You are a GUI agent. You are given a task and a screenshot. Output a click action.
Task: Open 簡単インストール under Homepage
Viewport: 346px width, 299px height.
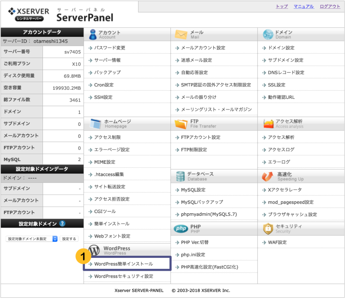coord(112,224)
